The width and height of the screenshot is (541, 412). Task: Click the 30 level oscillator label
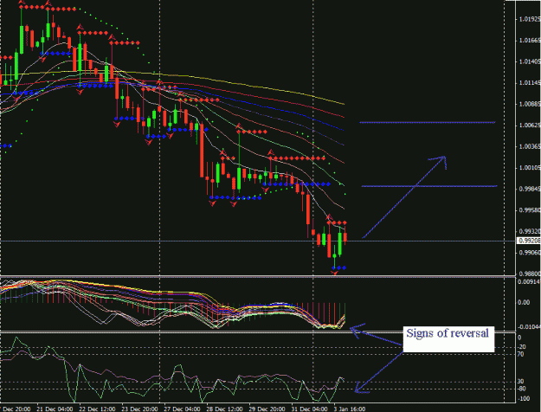pyautogui.click(x=520, y=382)
